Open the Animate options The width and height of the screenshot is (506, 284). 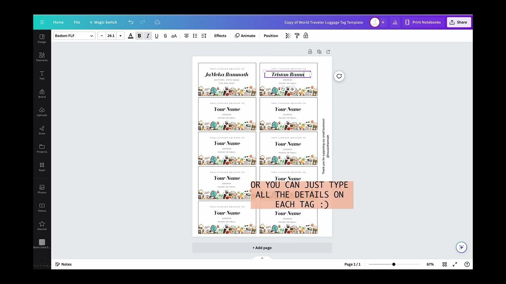(245, 36)
